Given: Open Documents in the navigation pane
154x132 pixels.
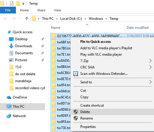Looking at the screenshot, I should click(x=24, y=53).
